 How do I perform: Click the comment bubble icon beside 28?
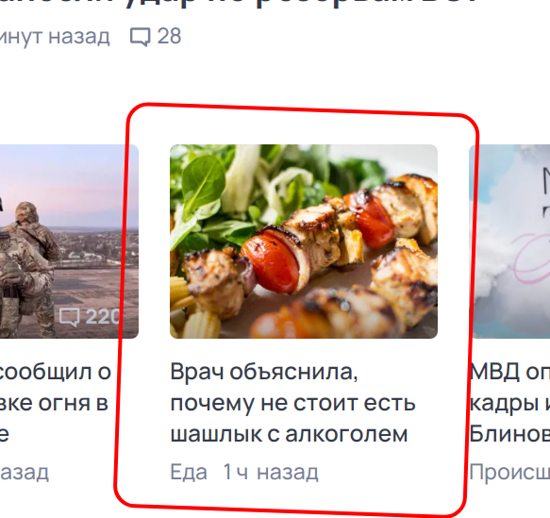[x=141, y=37]
